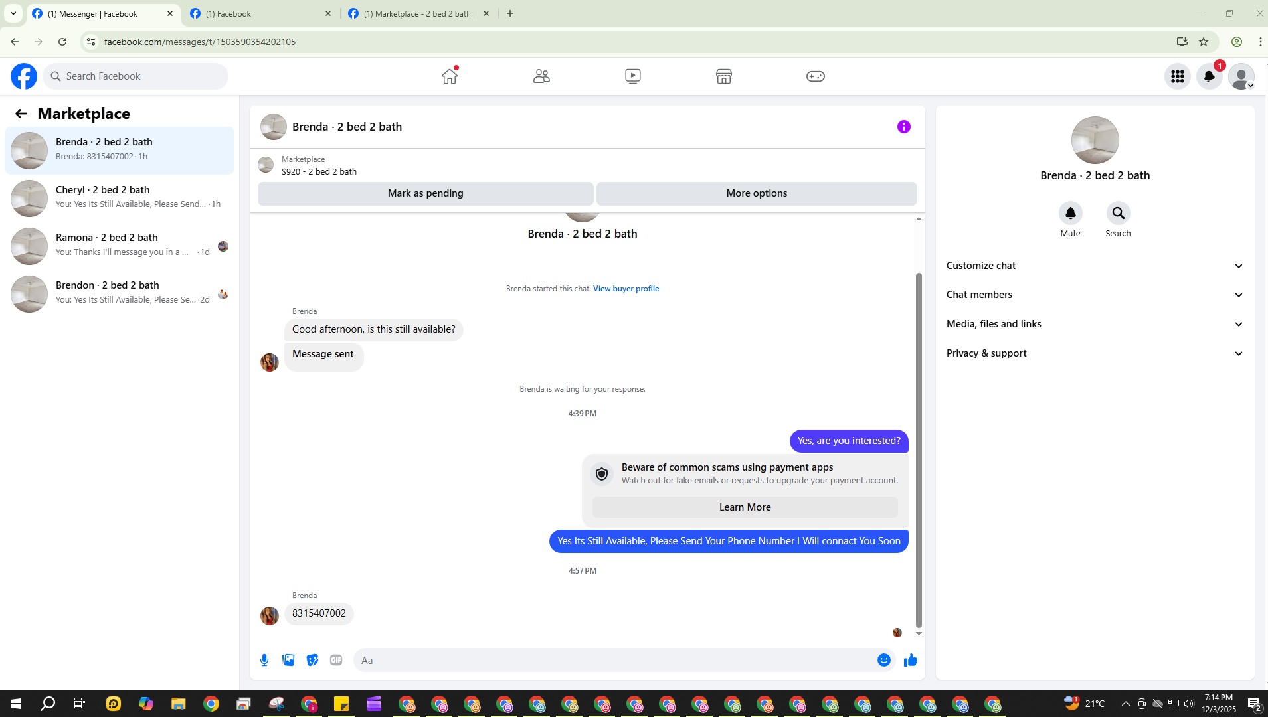Click Learn More on scam warning

745,507
